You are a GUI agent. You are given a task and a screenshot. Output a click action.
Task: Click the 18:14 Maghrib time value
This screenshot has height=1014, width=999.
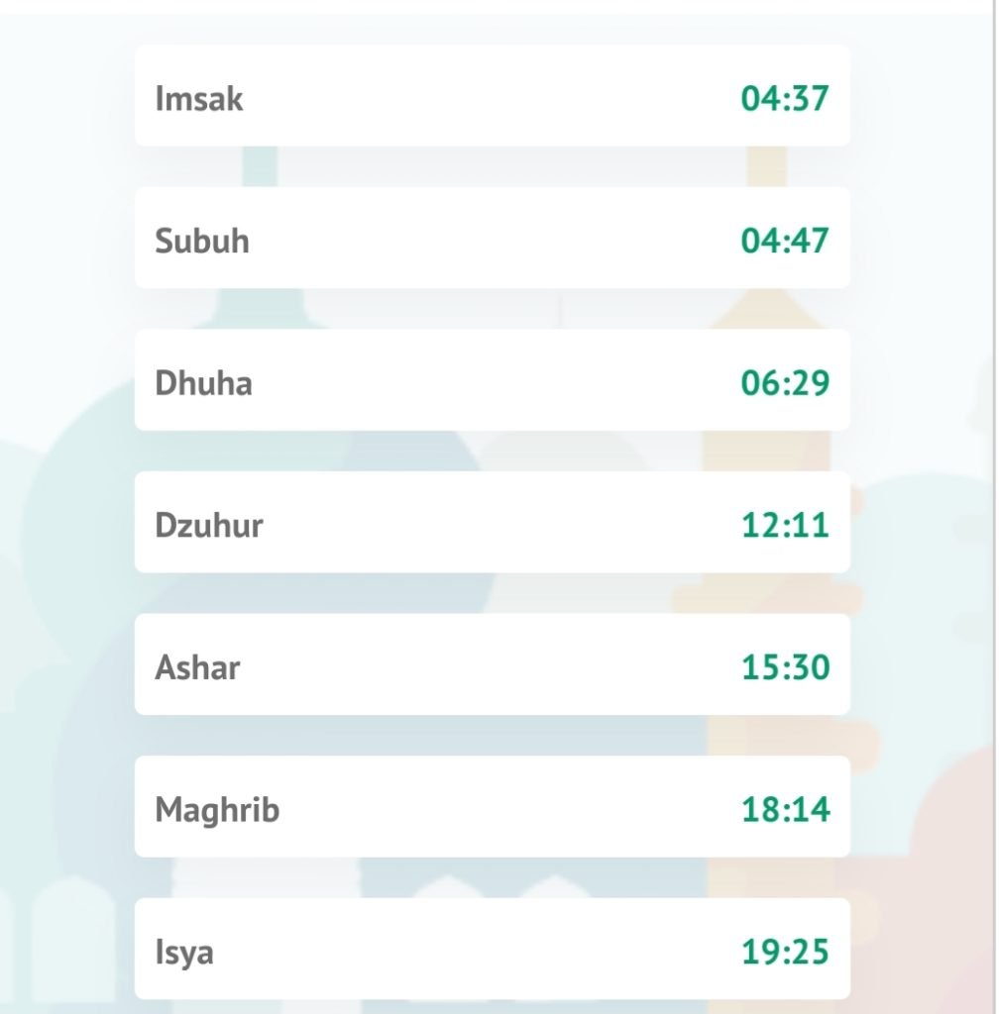click(x=785, y=810)
